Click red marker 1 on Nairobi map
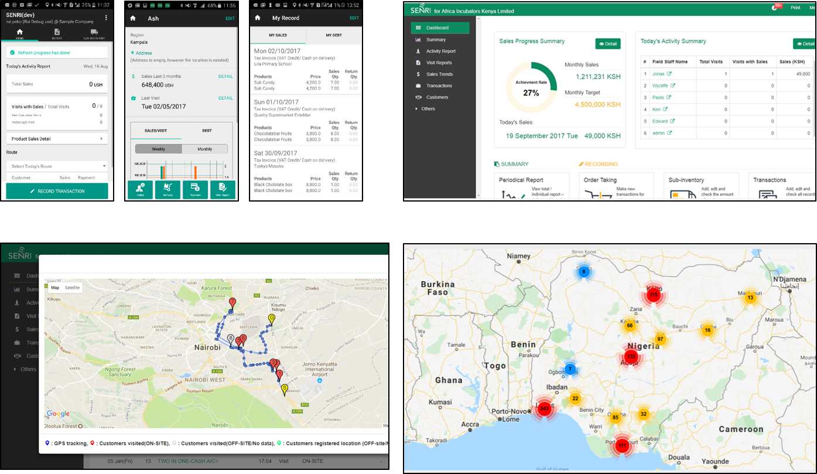817x474 pixels. (279, 375)
